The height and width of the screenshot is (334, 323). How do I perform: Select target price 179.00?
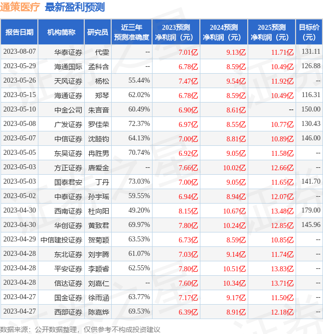[311, 211]
